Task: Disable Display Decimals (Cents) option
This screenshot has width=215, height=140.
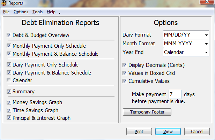Action: [x=125, y=65]
